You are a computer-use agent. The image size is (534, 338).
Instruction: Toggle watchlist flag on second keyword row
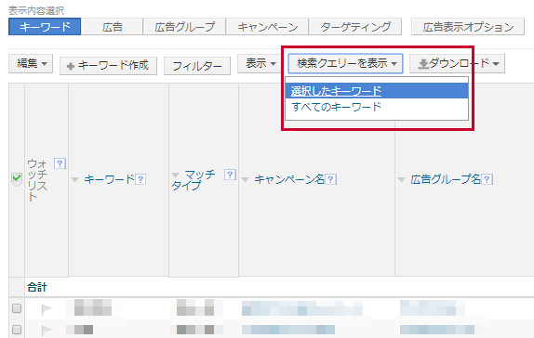click(x=46, y=330)
